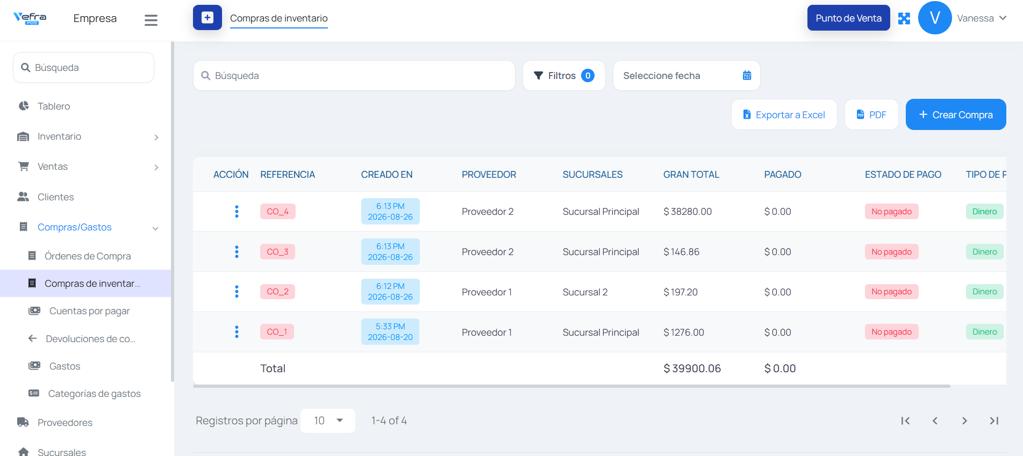Open Categorías de gastos
1023x456 pixels.
point(94,394)
